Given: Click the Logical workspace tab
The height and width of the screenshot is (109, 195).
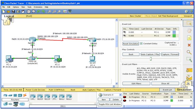Looking at the screenshot, I should point(9,16).
